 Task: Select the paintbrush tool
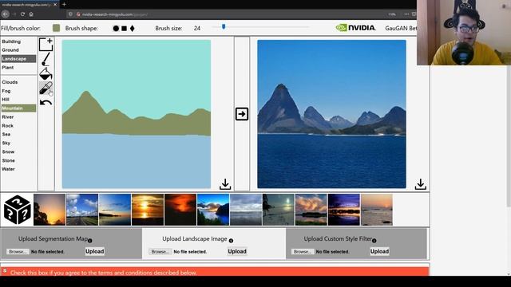click(46, 59)
